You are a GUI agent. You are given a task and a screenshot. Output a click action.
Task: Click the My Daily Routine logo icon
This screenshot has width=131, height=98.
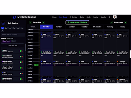pos(15,17)
